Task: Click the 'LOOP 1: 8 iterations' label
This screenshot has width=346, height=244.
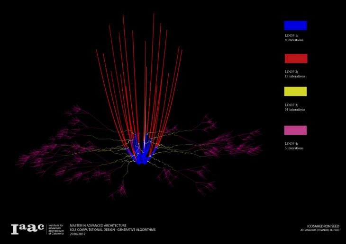Action: point(294,38)
